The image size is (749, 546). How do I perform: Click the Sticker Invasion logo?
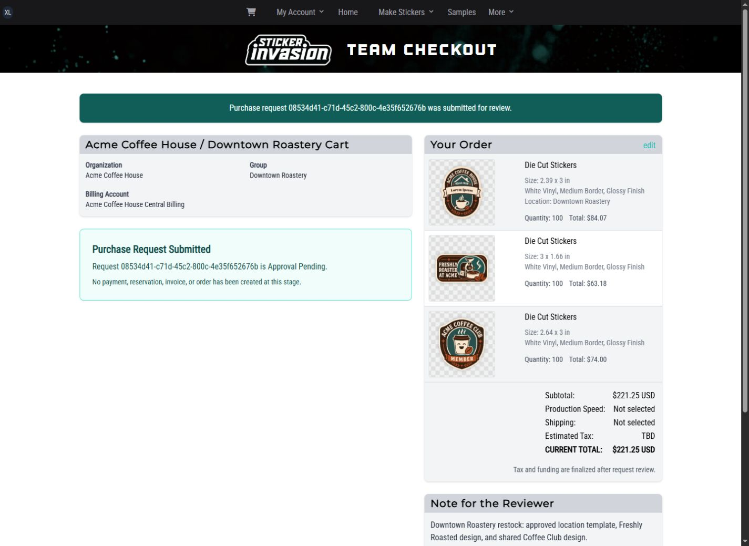click(288, 50)
